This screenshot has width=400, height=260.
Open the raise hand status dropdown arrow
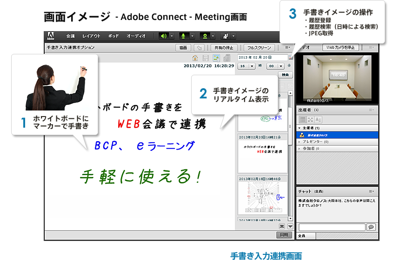233,36
